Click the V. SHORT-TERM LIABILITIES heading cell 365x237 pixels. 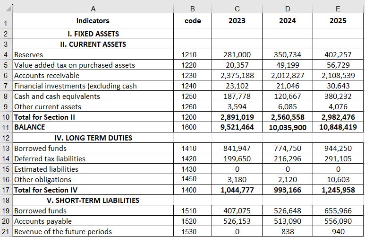pos(93,200)
